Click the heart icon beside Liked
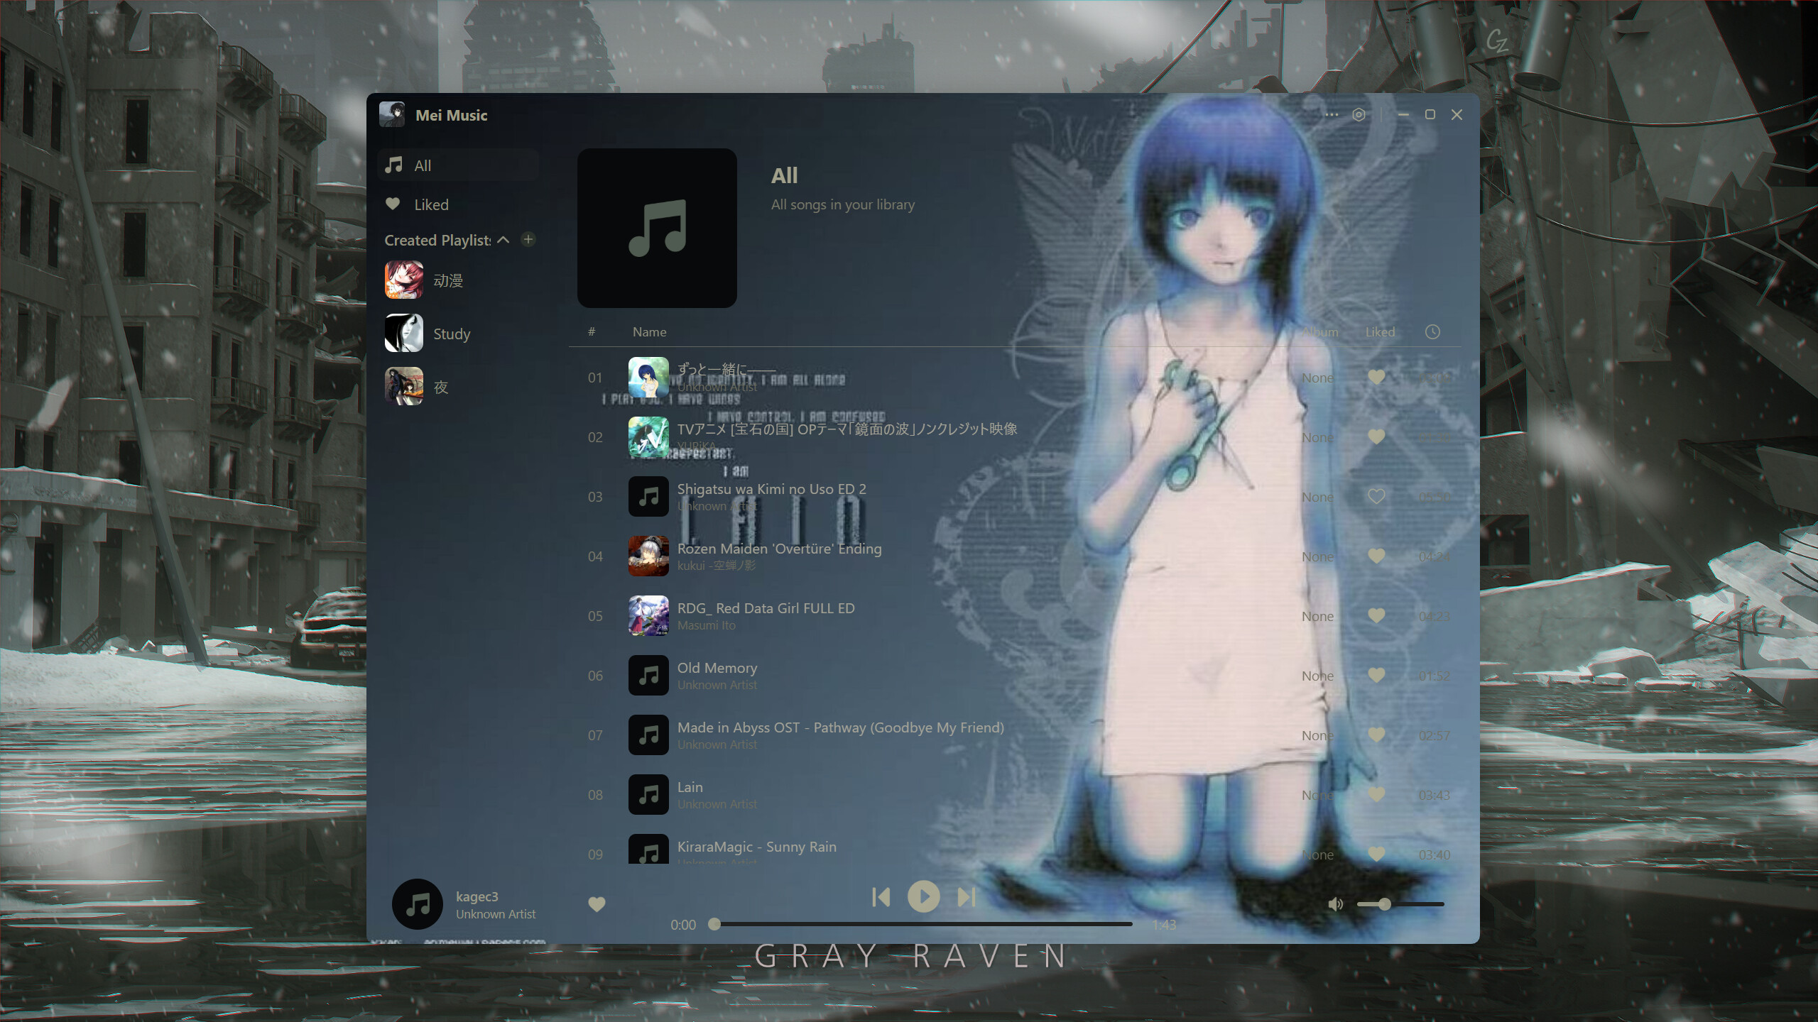Viewport: 1818px width, 1022px height. [393, 204]
